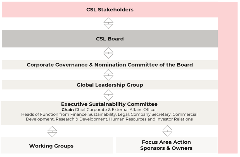Select the Global Leadership Group bar
This screenshot has width=240, height=157.
[110, 85]
